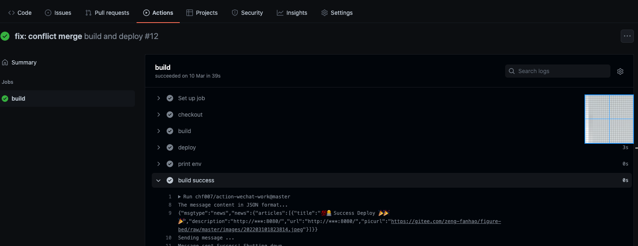Expand the checkout step
The height and width of the screenshot is (246, 638).
coord(158,115)
